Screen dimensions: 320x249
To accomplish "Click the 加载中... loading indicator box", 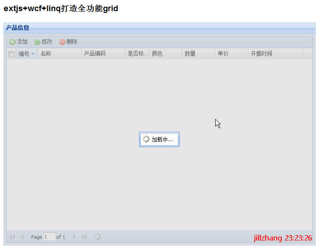I will (x=159, y=139).
